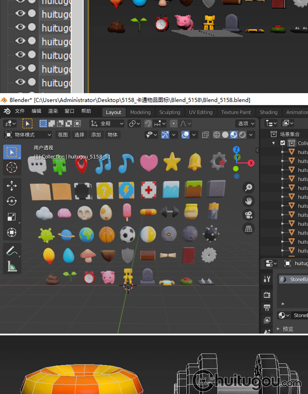Screen dimensions: 308x394
Task: Toggle the camera view button
Action: 248,215
